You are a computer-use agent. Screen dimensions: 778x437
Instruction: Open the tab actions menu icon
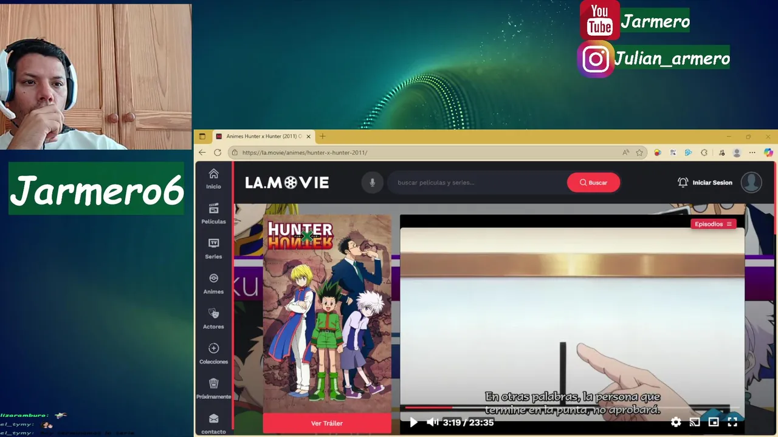click(x=202, y=137)
